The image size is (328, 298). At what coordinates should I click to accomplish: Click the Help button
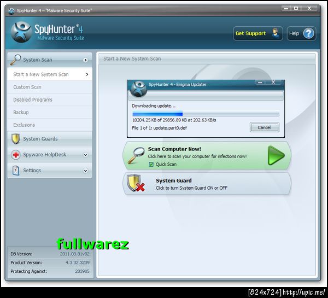click(301, 33)
